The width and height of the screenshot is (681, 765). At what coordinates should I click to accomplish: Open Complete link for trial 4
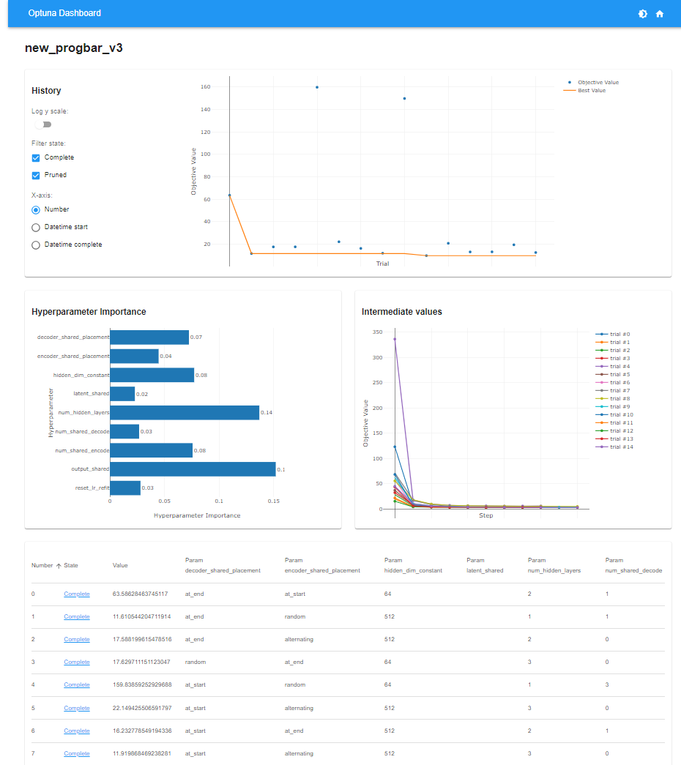(77, 685)
